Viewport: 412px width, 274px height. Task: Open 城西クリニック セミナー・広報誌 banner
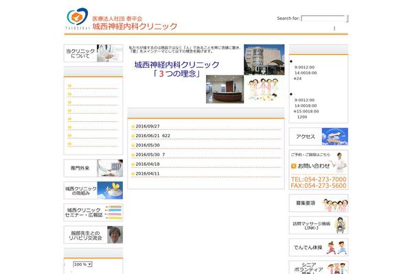pos(93,212)
